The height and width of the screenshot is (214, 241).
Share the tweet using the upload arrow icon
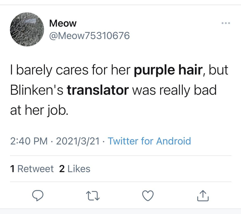click(203, 196)
